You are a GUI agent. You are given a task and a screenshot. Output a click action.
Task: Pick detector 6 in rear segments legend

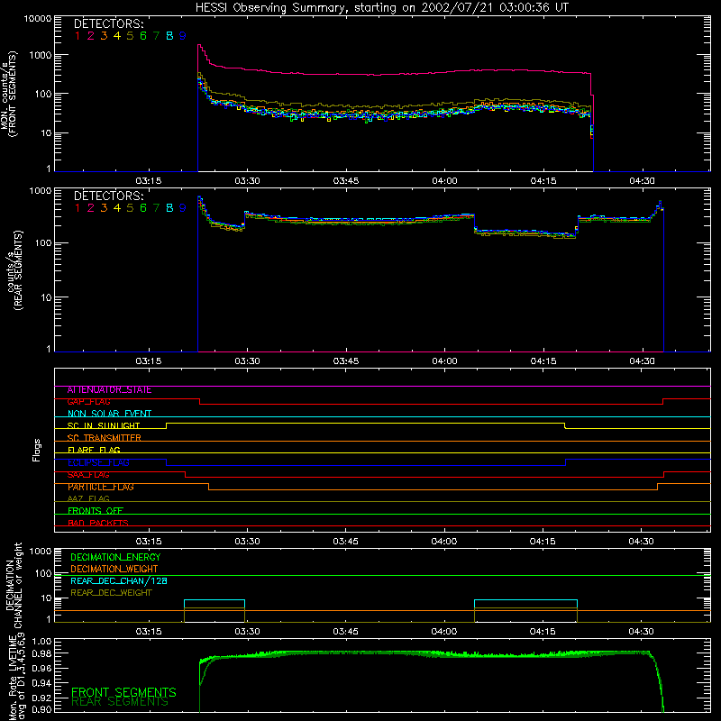[143, 208]
